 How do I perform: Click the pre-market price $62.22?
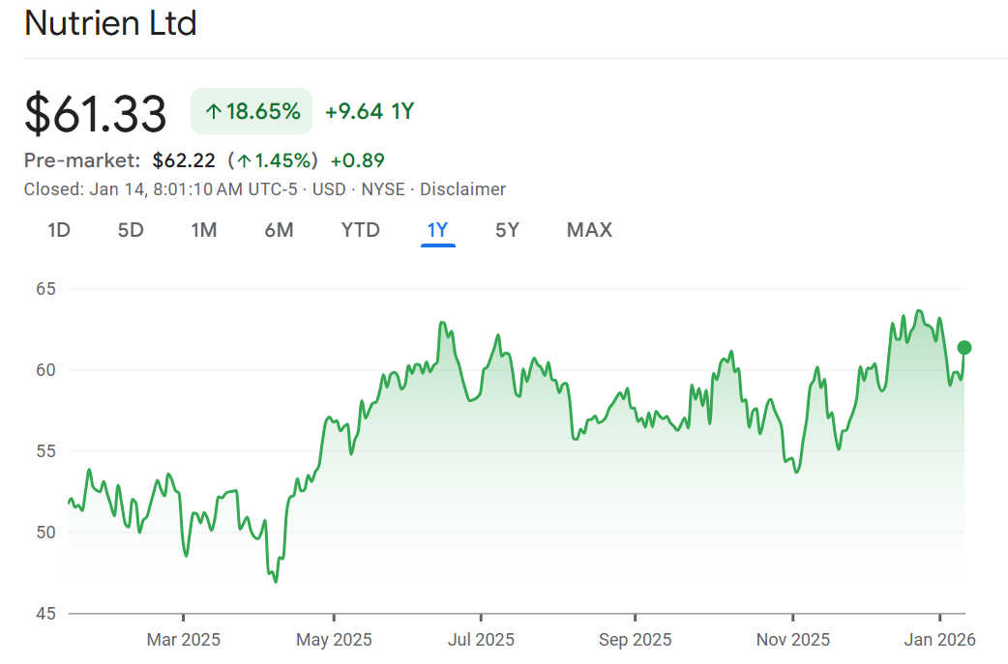pos(184,160)
